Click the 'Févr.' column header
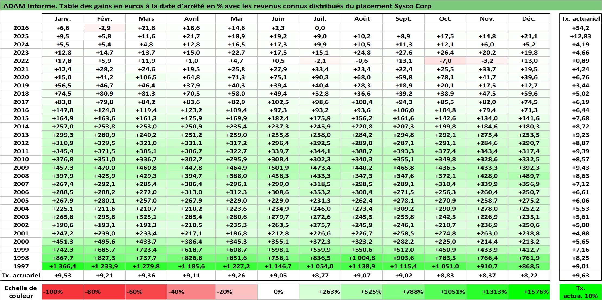The width and height of the screenshot is (602, 300). point(105,19)
